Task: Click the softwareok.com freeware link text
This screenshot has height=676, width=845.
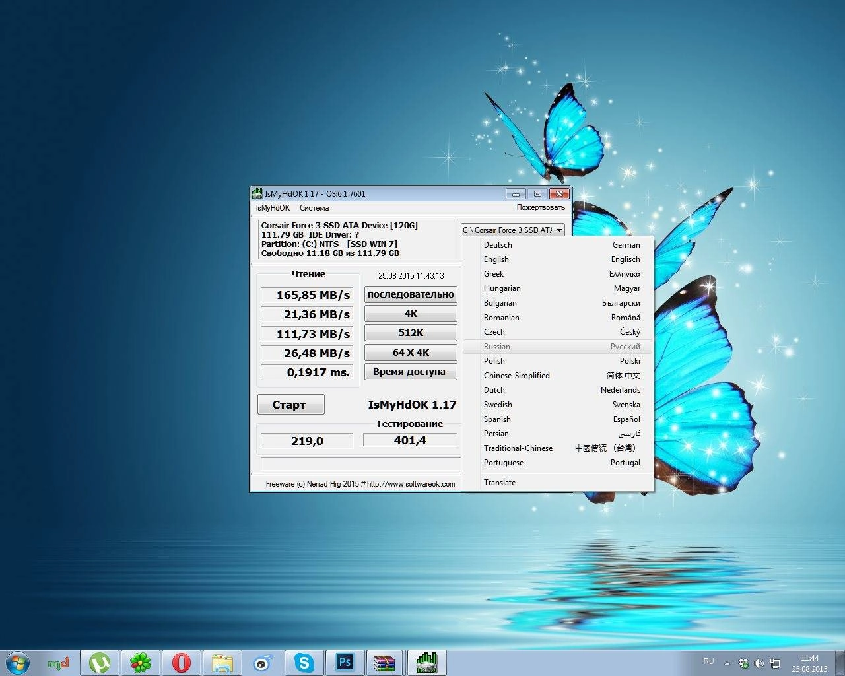Action: coord(360,484)
